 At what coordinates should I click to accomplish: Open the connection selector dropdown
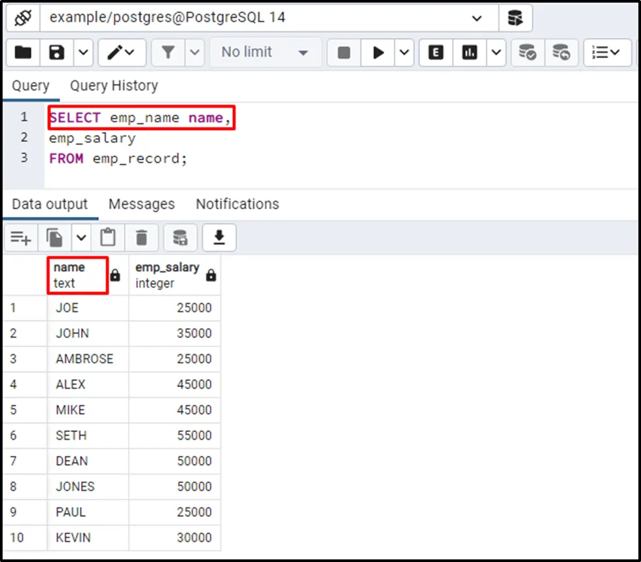(x=477, y=18)
